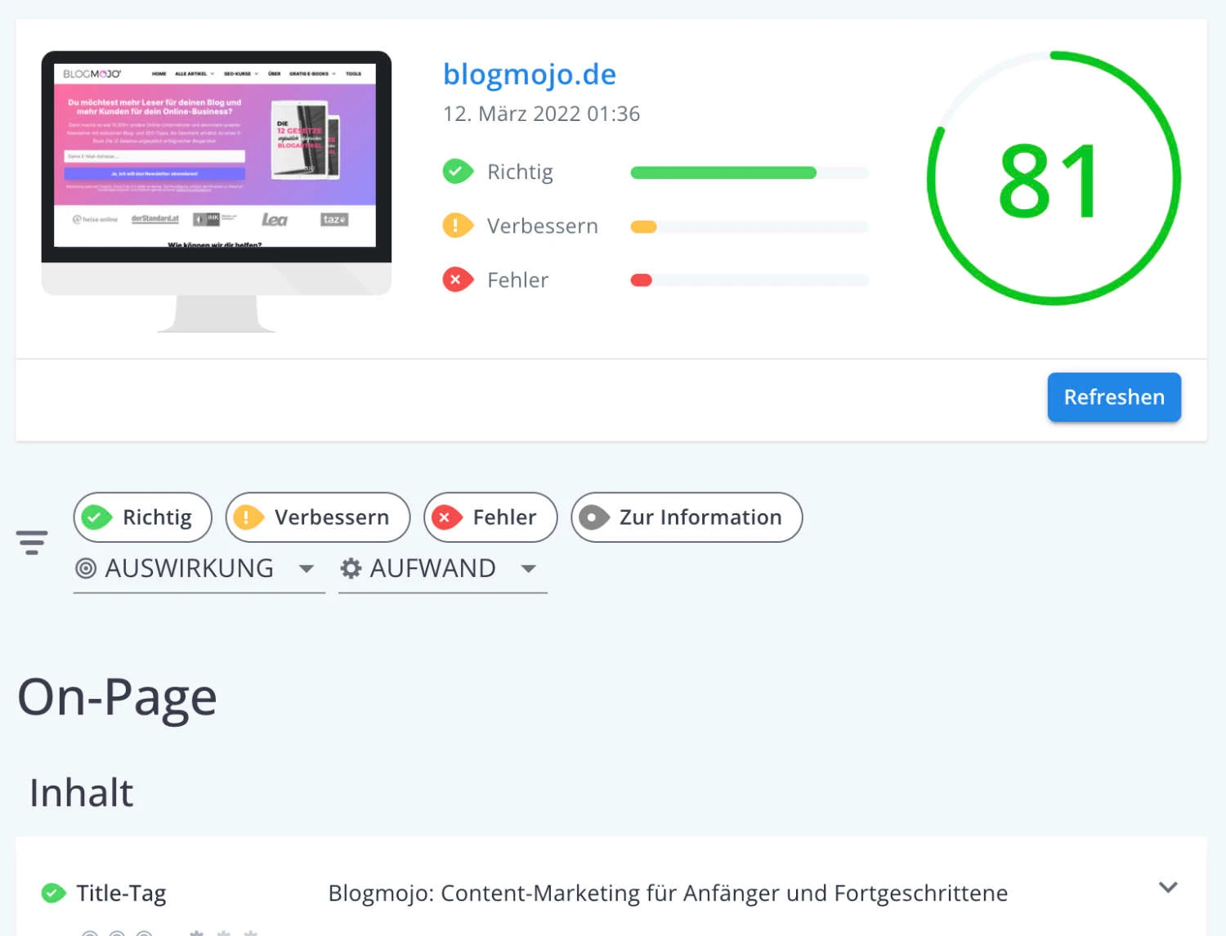Click the green check icon beside Title-Tag
The image size is (1226, 936).
tap(54, 893)
